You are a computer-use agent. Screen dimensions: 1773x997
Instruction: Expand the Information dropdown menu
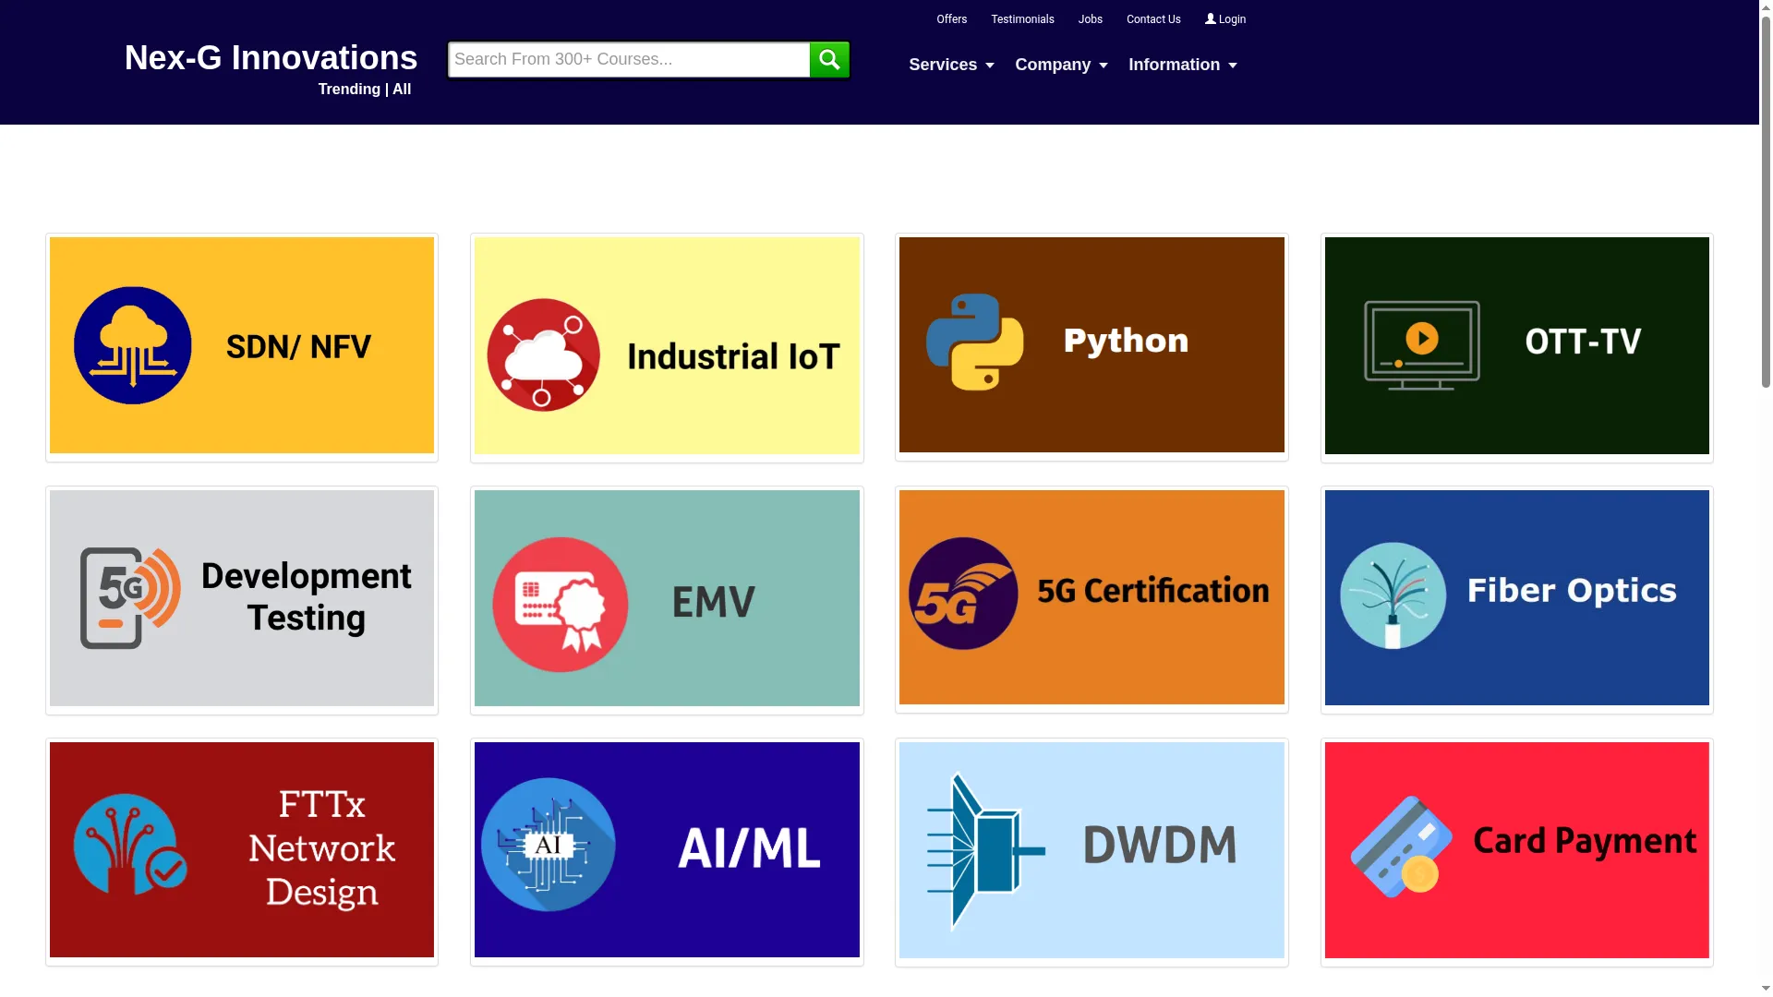tap(1182, 65)
